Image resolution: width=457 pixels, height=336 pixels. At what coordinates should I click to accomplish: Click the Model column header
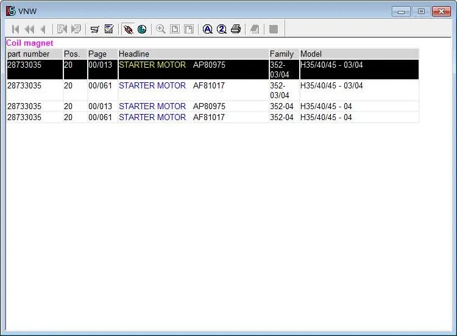coord(359,54)
